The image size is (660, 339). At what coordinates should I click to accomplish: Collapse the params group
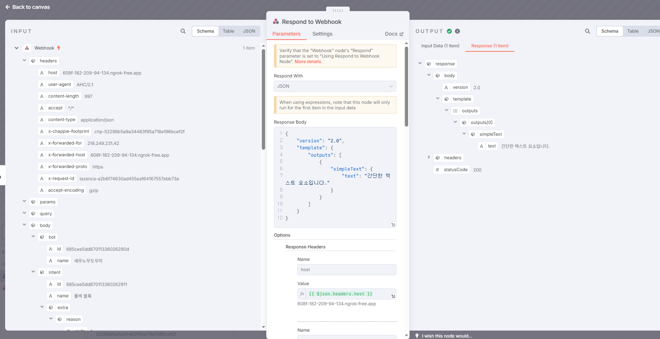tap(24, 201)
